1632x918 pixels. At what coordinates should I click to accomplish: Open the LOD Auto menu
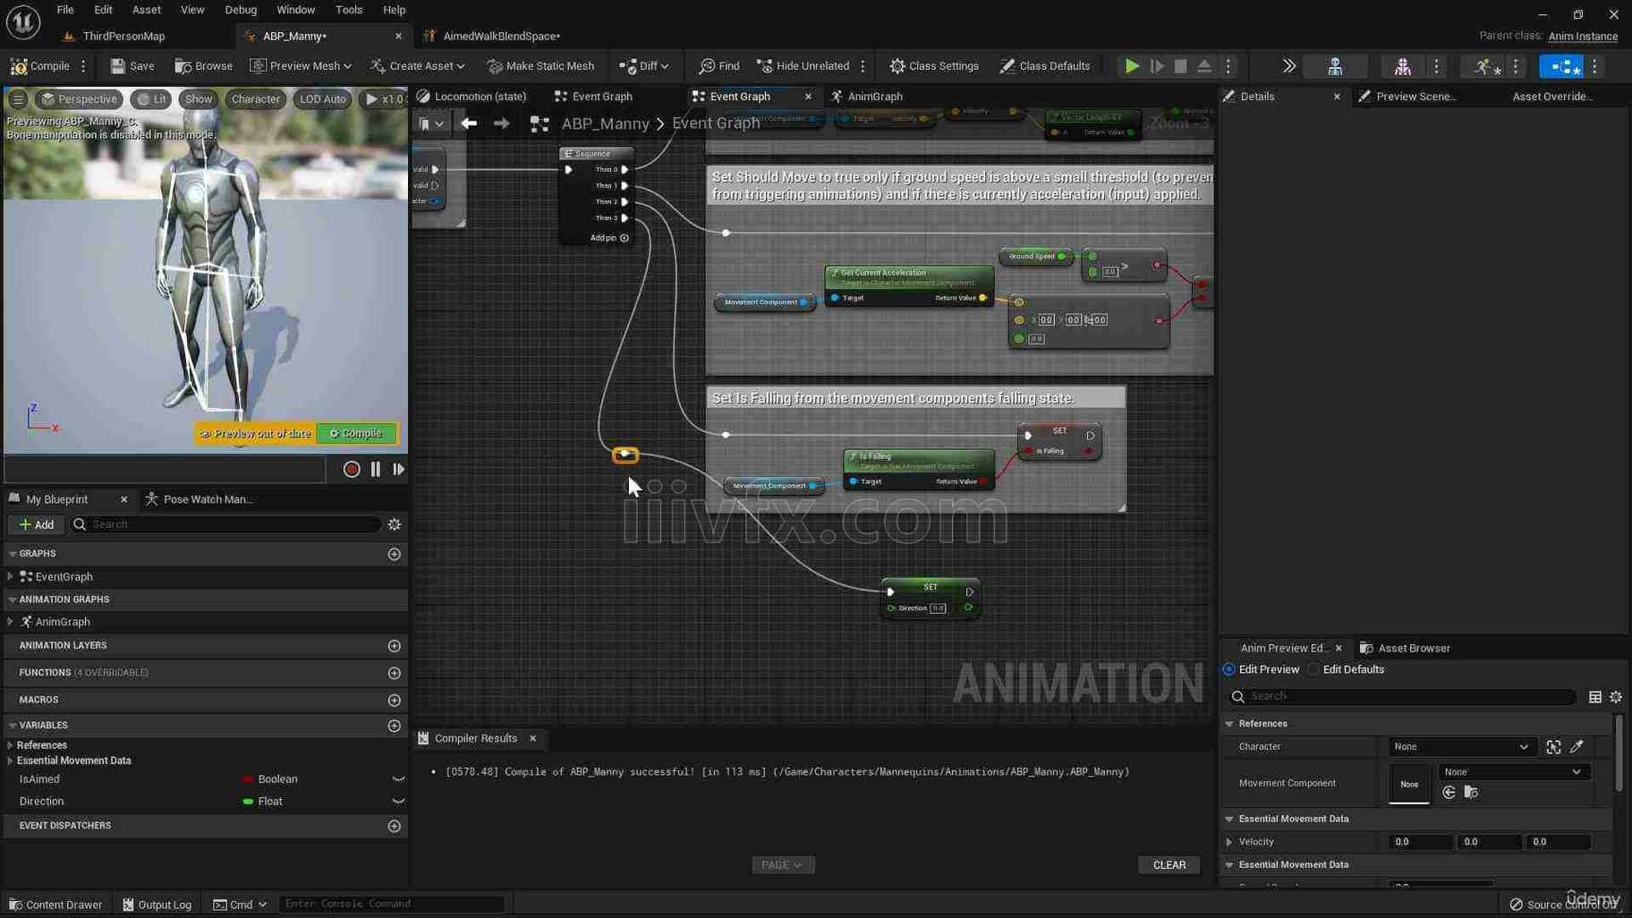point(322,99)
